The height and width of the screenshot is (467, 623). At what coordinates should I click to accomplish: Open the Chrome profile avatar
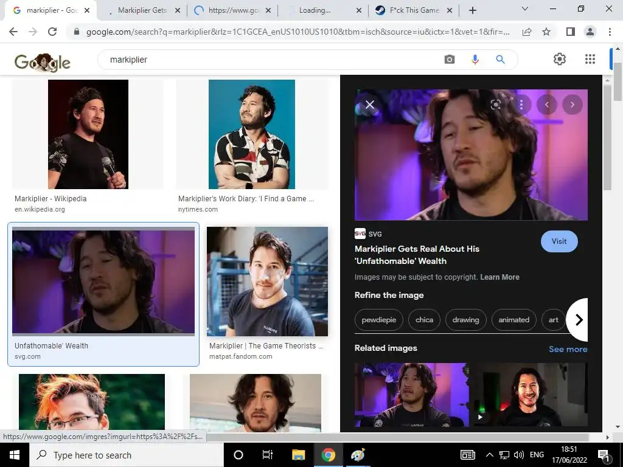click(590, 32)
